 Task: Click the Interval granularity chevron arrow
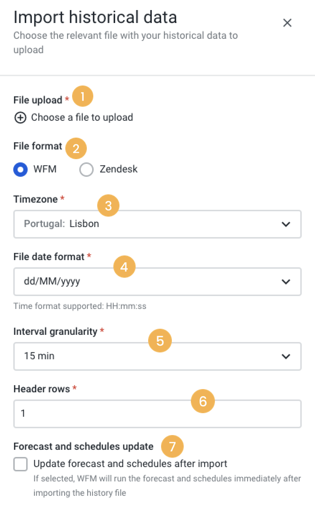[x=286, y=357]
